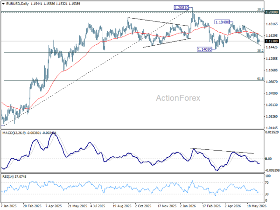Select the 19 Aug 2025 date label
Image resolution: width=280 pixels, height=210 pixels.
[122, 206]
